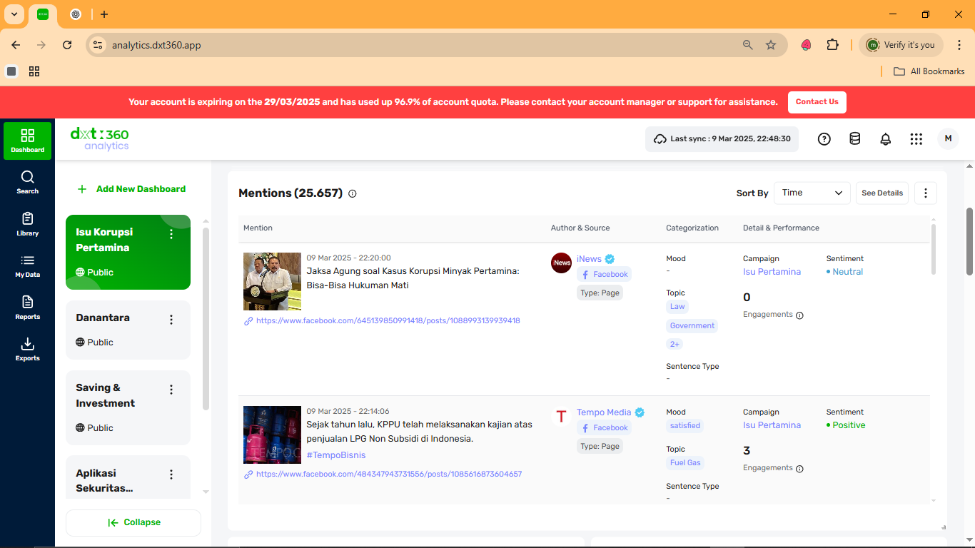The width and height of the screenshot is (975, 548).
Task: Click the Facebook source tag for Tempo Media
Action: tap(604, 428)
